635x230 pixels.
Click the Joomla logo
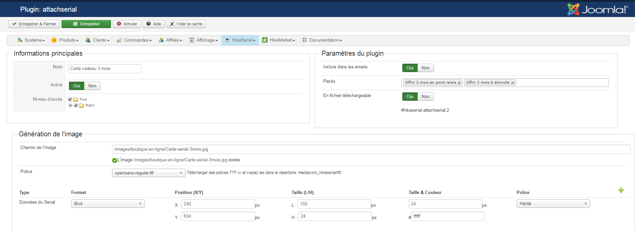click(598, 9)
